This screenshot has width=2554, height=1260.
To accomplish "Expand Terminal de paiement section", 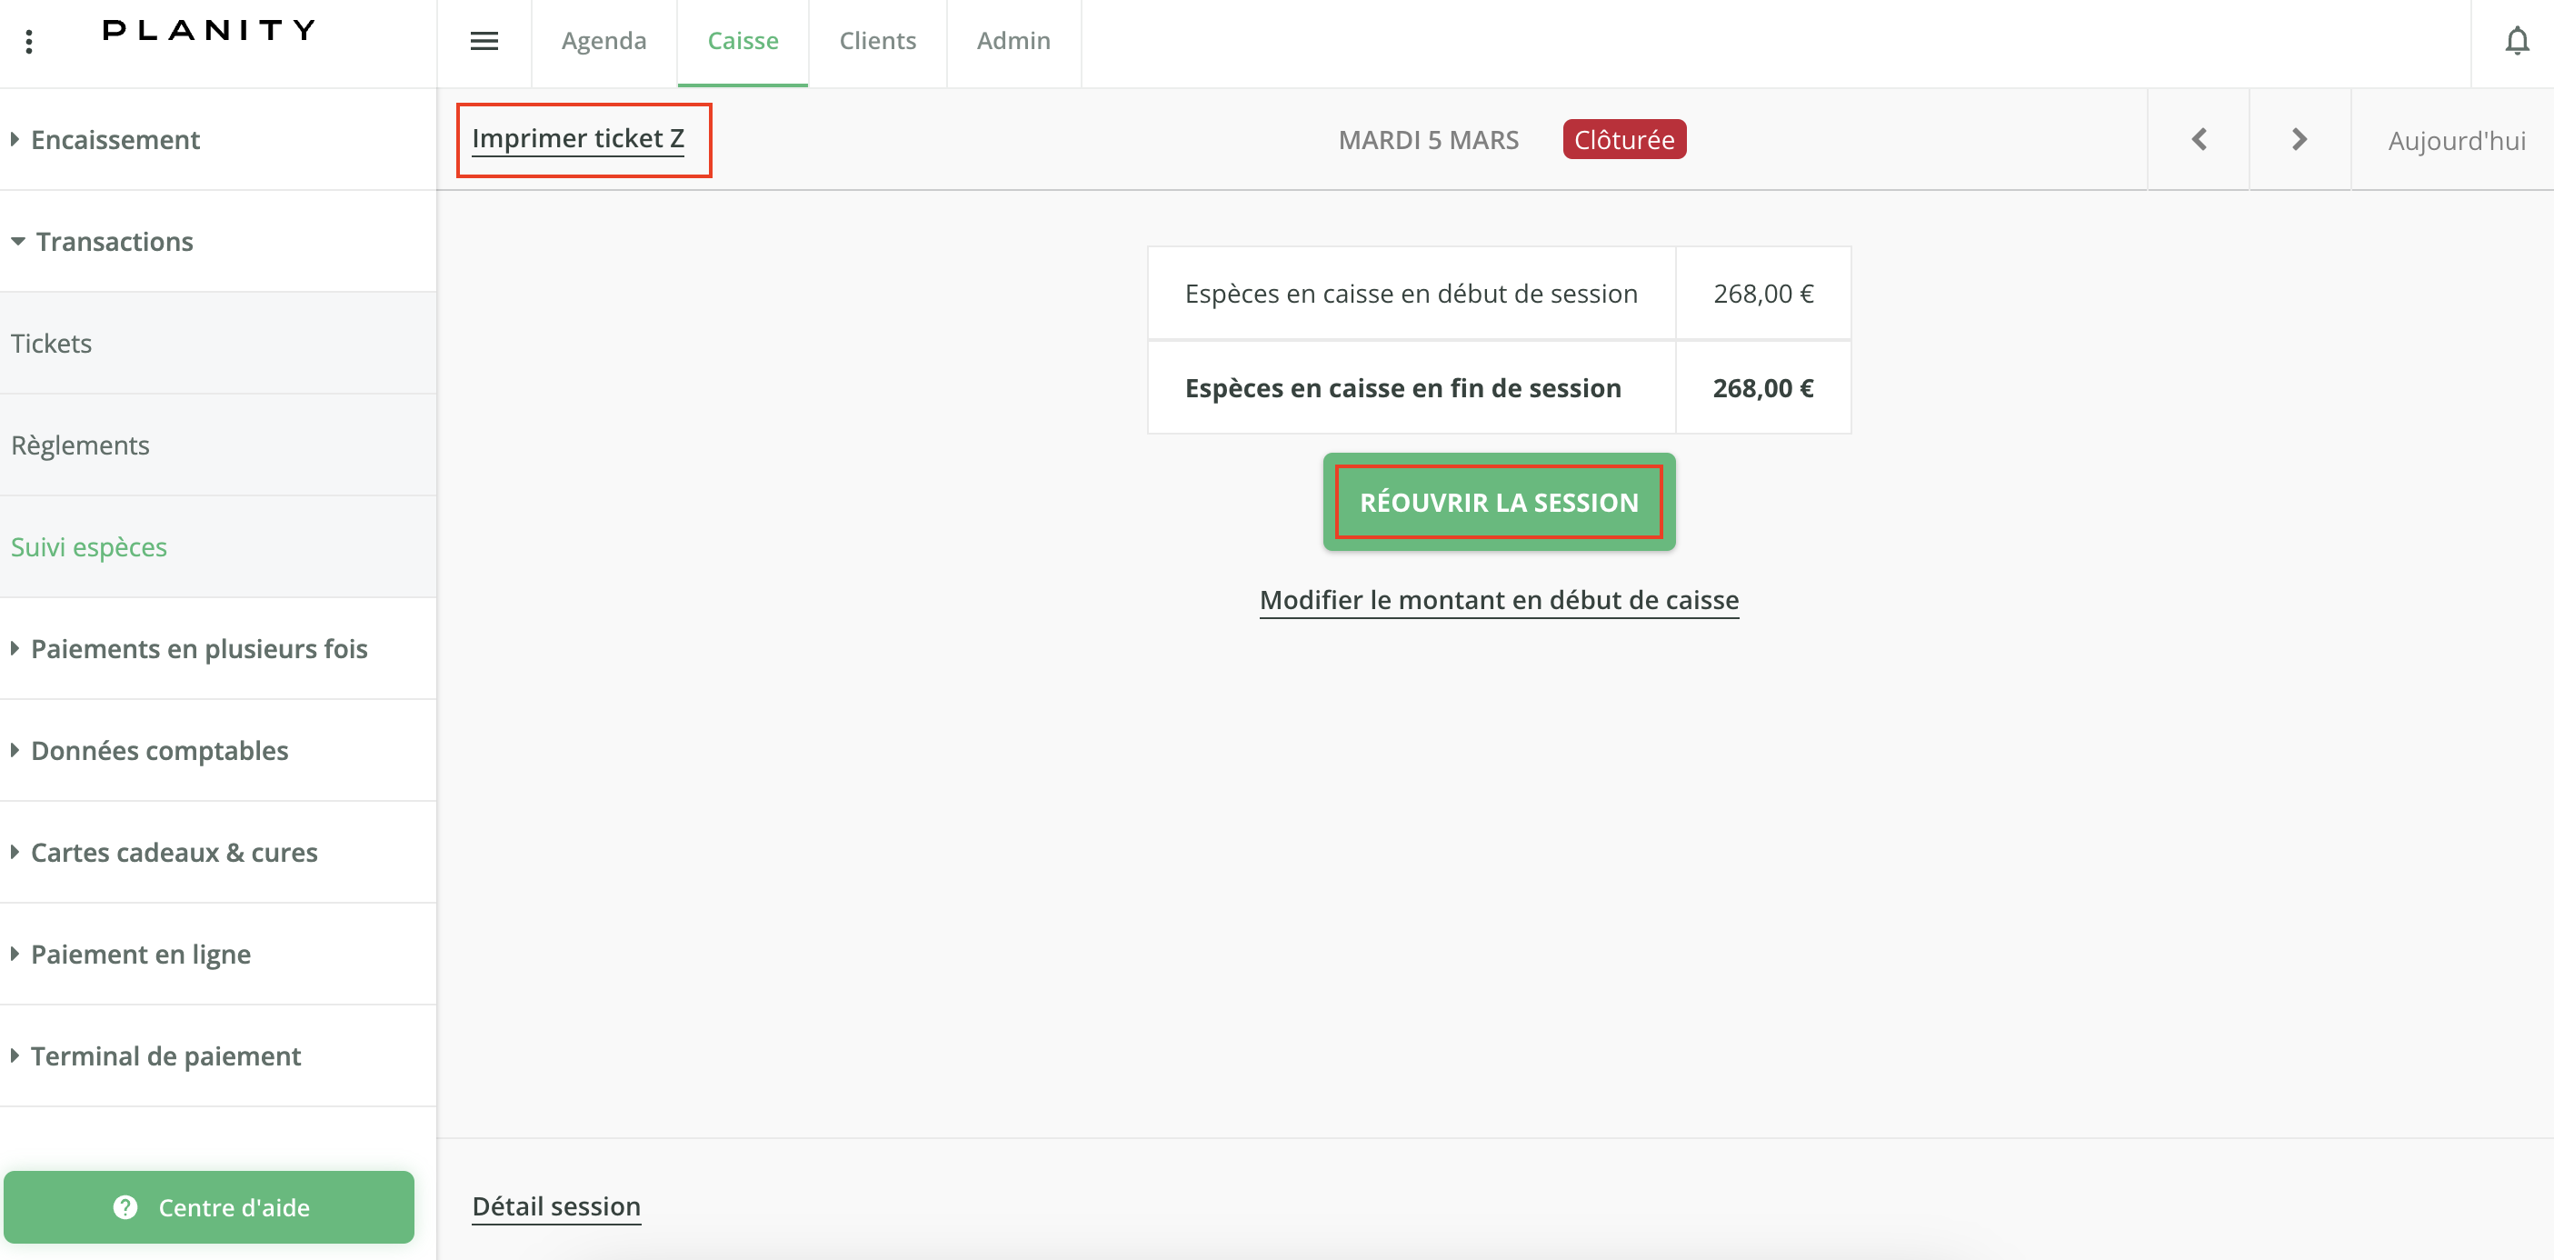I will (165, 1055).
